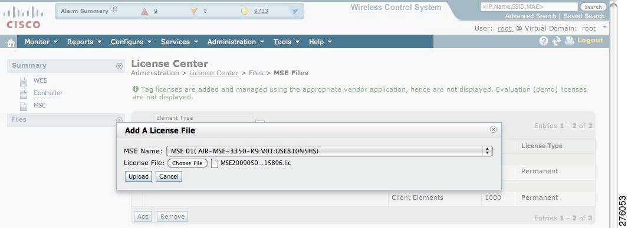This screenshot has width=628, height=228.
Task: Click the WCS page icon in sidebar
Action: pyautogui.click(x=24, y=82)
